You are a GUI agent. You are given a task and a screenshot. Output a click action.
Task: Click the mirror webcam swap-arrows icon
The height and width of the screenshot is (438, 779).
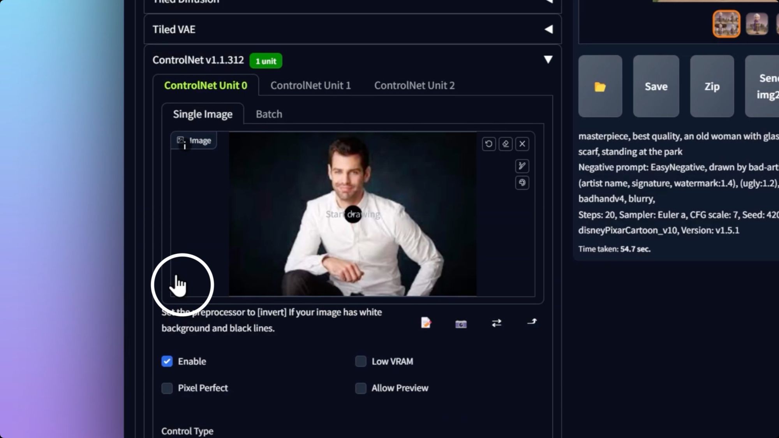496,323
